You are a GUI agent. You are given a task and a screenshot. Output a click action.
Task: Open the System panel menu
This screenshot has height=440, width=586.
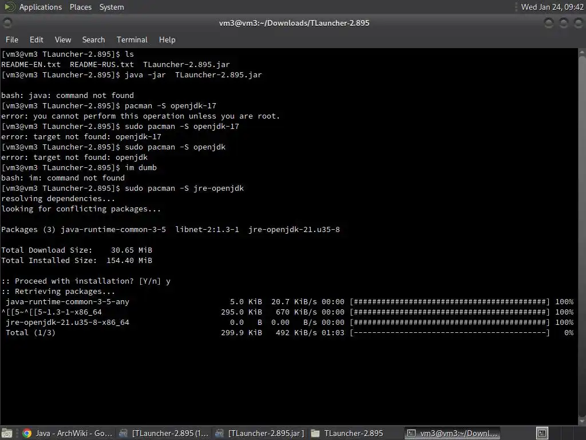click(112, 7)
